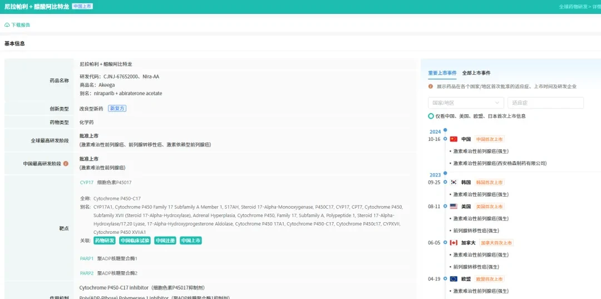This screenshot has height=299, width=601.
Task: Click the EU flag icon
Action: click(x=454, y=279)
